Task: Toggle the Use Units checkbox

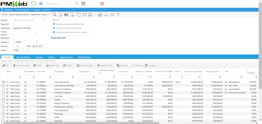Action: pyautogui.click(x=133, y=65)
